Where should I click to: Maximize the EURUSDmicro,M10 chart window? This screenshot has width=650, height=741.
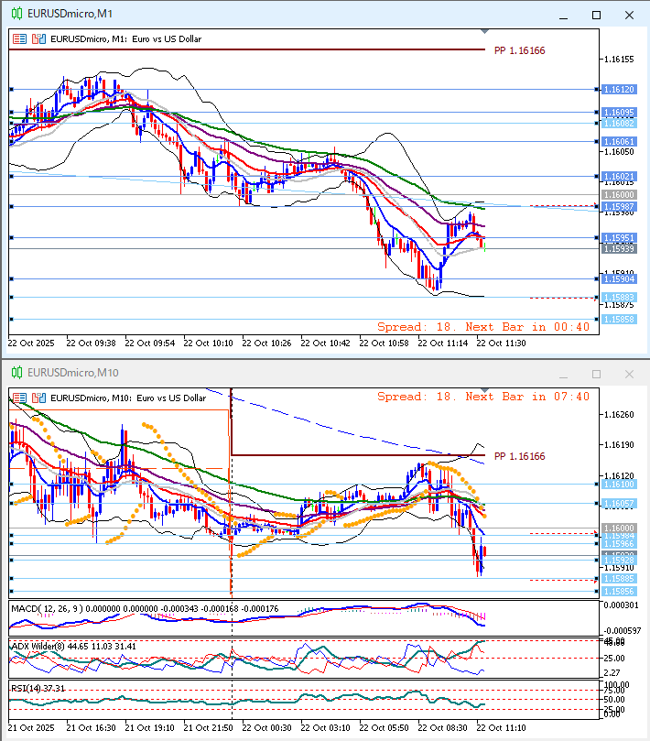[597, 373]
